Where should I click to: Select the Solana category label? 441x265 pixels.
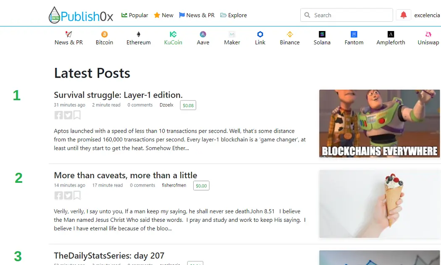point(322,42)
